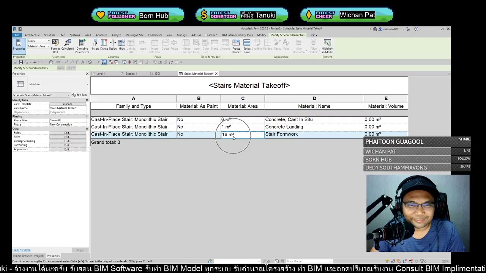Open the Section 1 view tab
Screen dimensions: 486x273
click(131, 74)
